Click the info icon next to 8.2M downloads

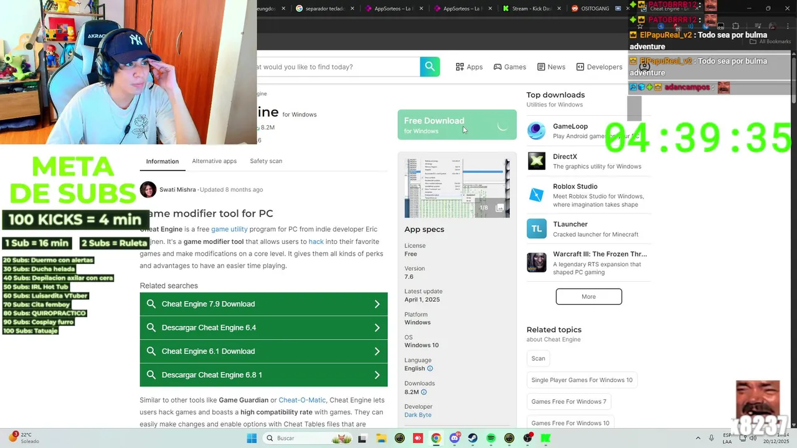424,392
